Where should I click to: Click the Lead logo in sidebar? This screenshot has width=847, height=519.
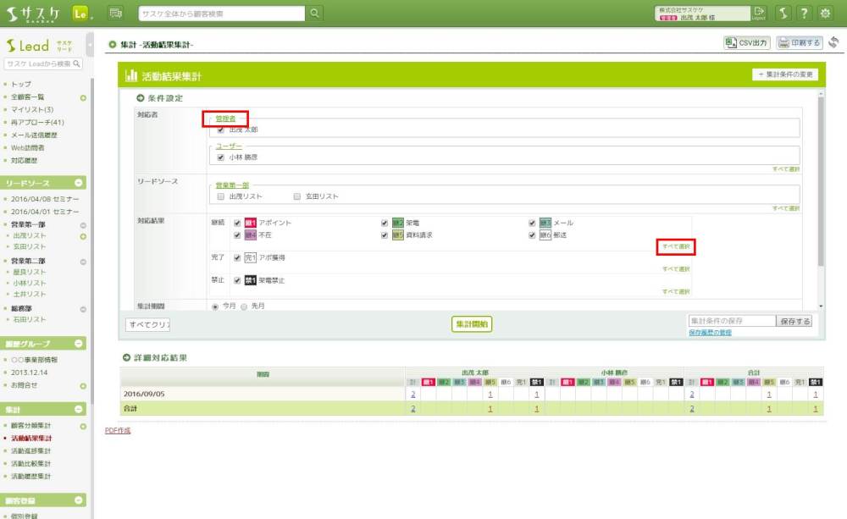[x=28, y=46]
